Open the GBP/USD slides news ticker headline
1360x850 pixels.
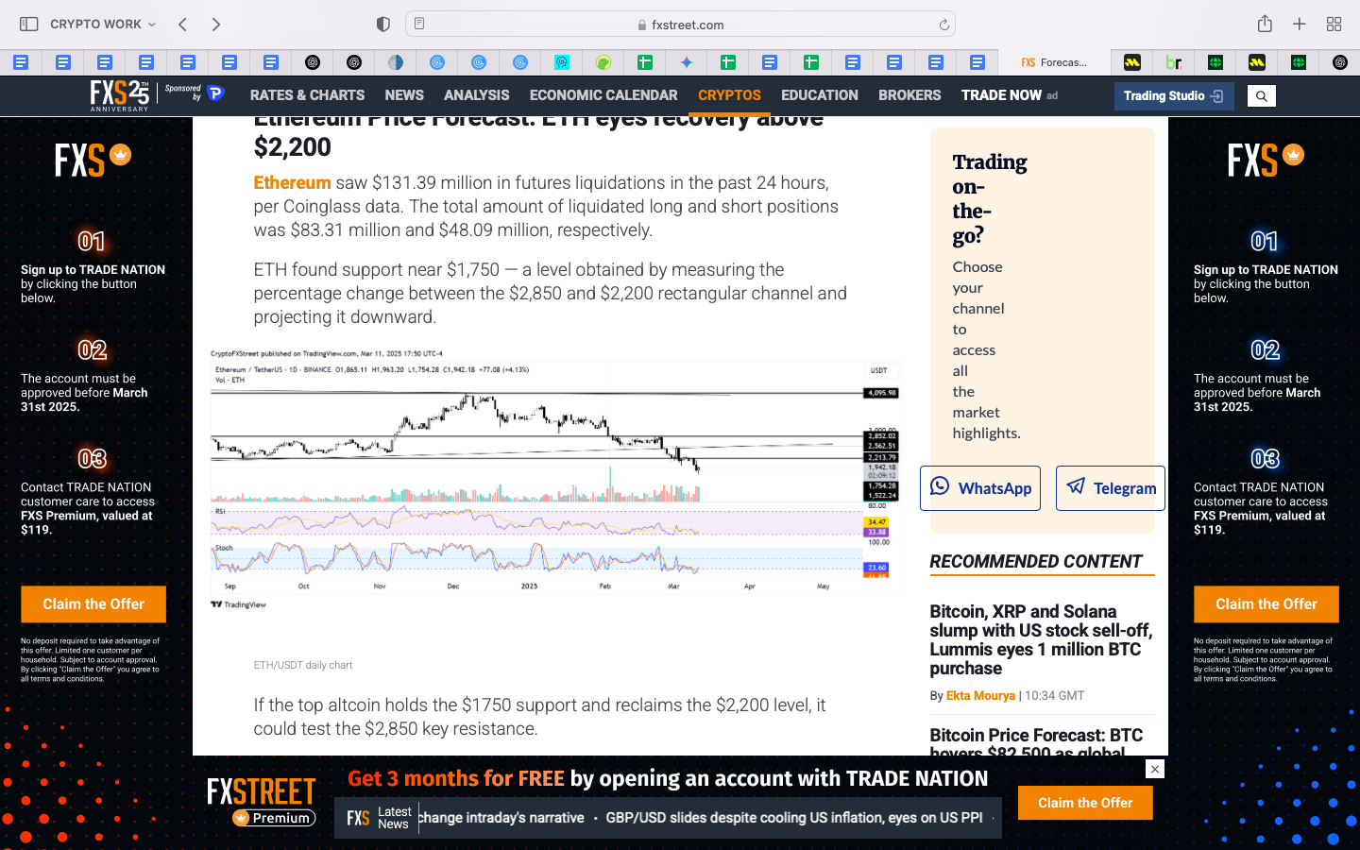click(794, 818)
